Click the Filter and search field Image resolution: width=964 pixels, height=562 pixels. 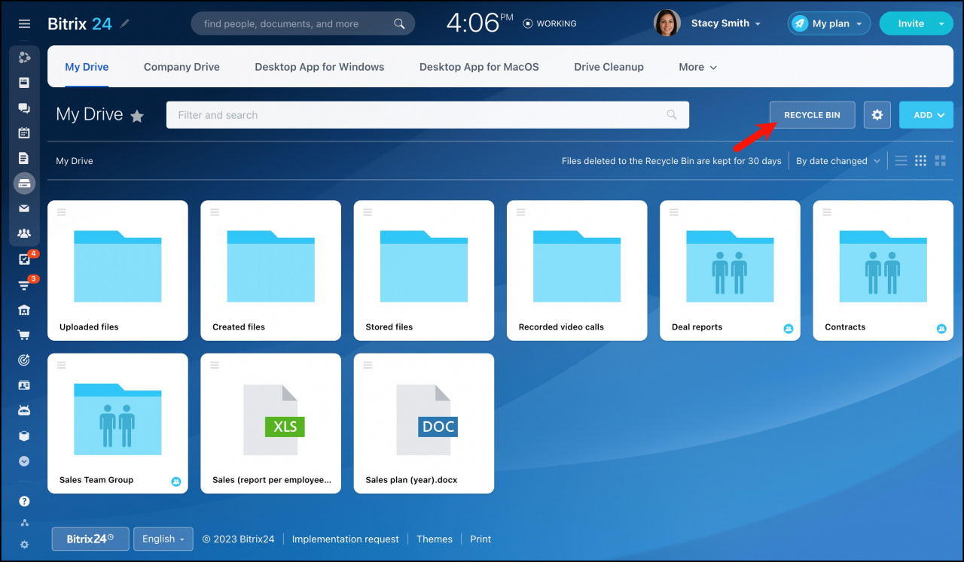tap(427, 115)
